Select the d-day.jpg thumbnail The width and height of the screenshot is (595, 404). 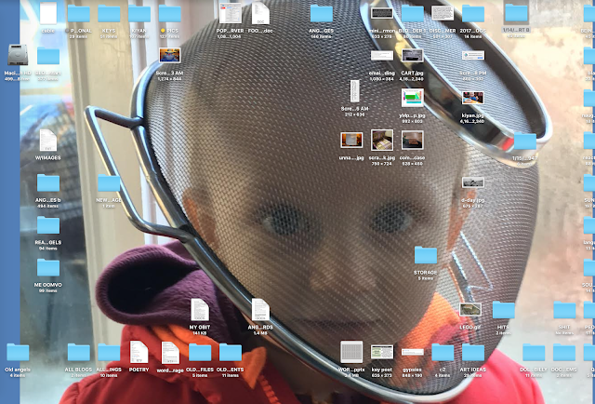pos(473,182)
